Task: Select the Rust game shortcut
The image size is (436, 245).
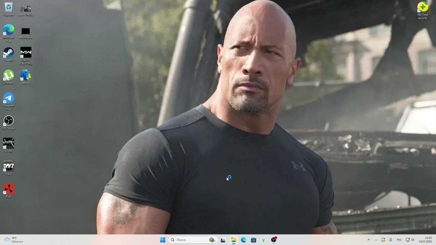Action: click(x=9, y=191)
